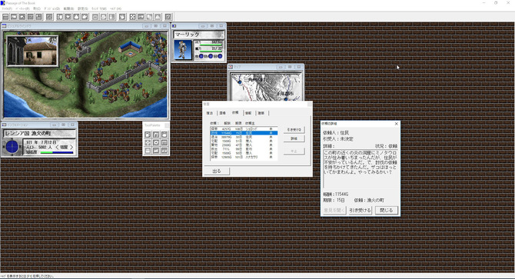
Task: Click the マーリック name plate
Action: pyautogui.click(x=199, y=35)
